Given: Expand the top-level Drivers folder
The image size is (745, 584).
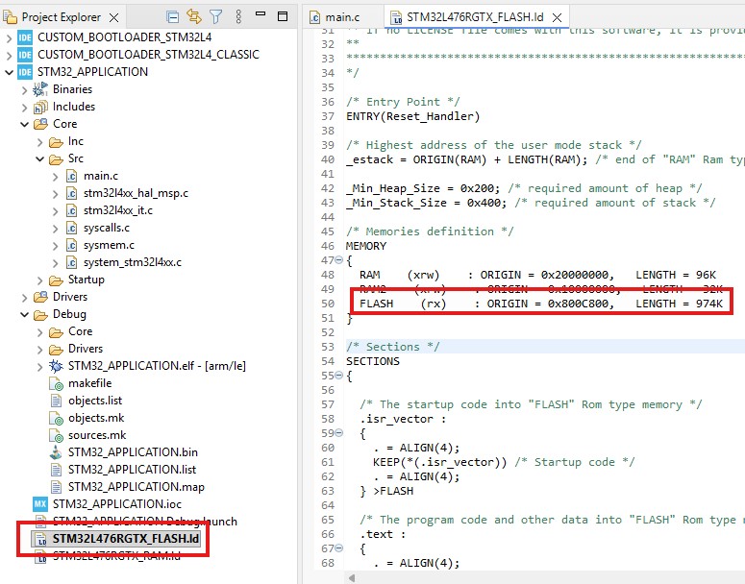Looking at the screenshot, I should [25, 297].
